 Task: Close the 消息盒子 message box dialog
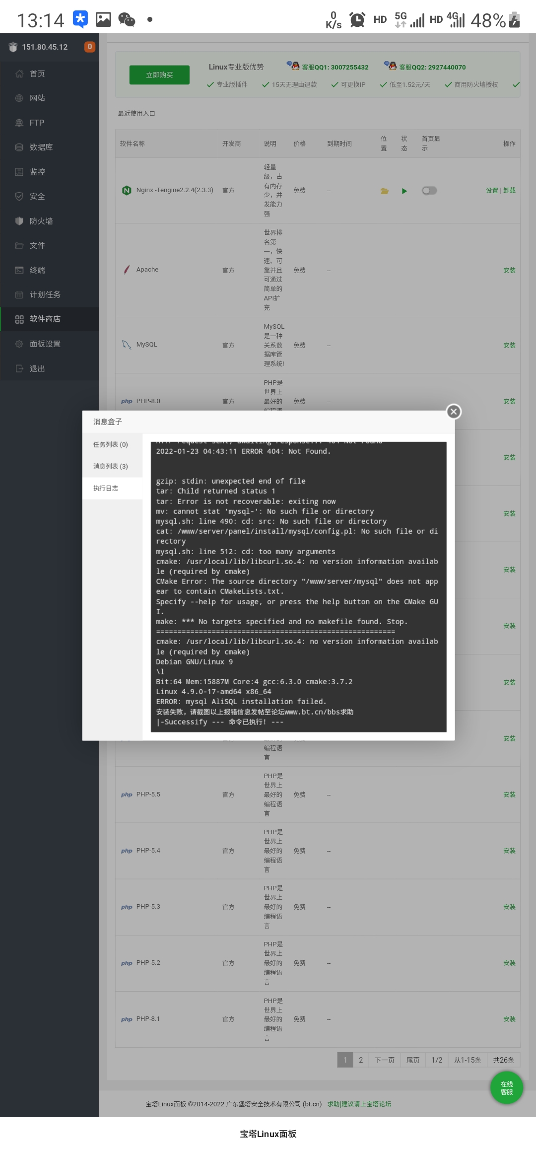[454, 412]
